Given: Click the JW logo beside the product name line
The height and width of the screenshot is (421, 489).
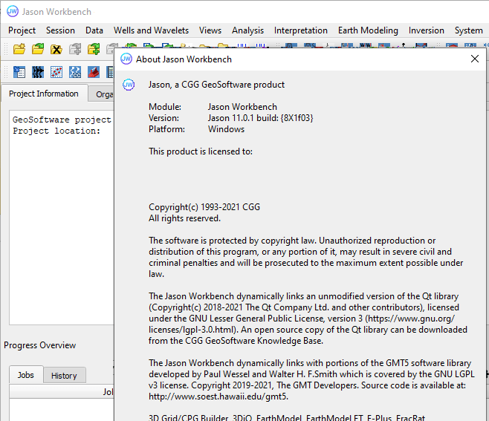Looking at the screenshot, I should [129, 85].
